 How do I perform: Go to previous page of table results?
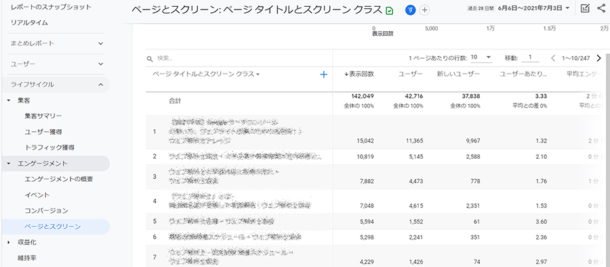[x=553, y=58]
